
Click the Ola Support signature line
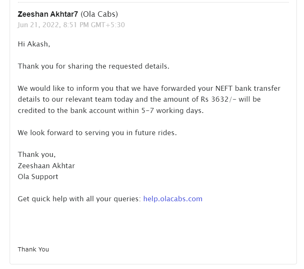(38, 177)
